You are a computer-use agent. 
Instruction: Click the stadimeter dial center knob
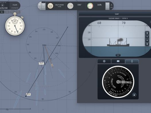click(x=118, y=82)
